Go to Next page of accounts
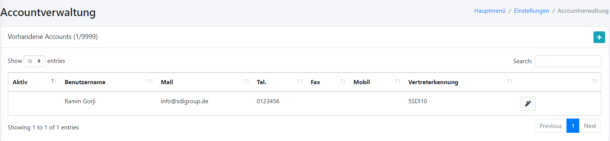 click(590, 126)
